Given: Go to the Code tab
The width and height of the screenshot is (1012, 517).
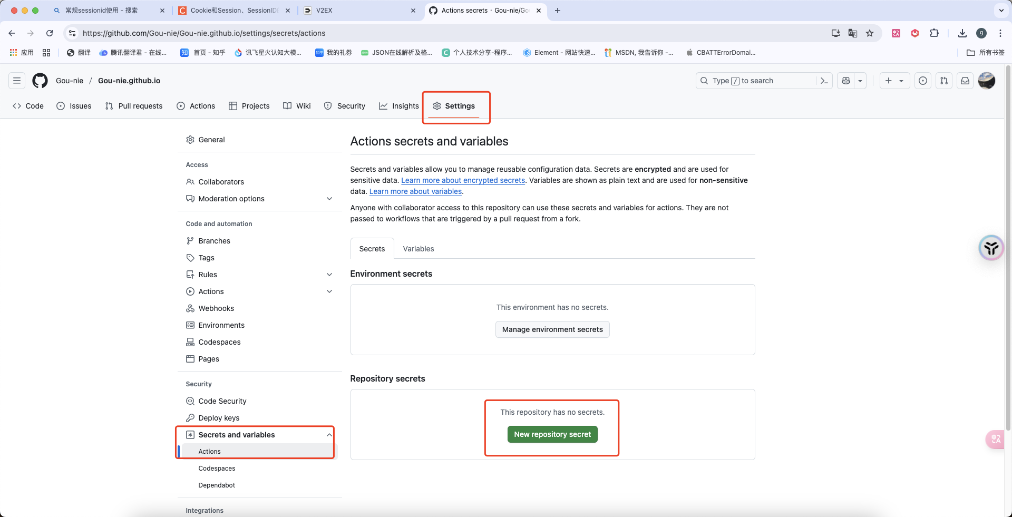Looking at the screenshot, I should pyautogui.click(x=28, y=106).
